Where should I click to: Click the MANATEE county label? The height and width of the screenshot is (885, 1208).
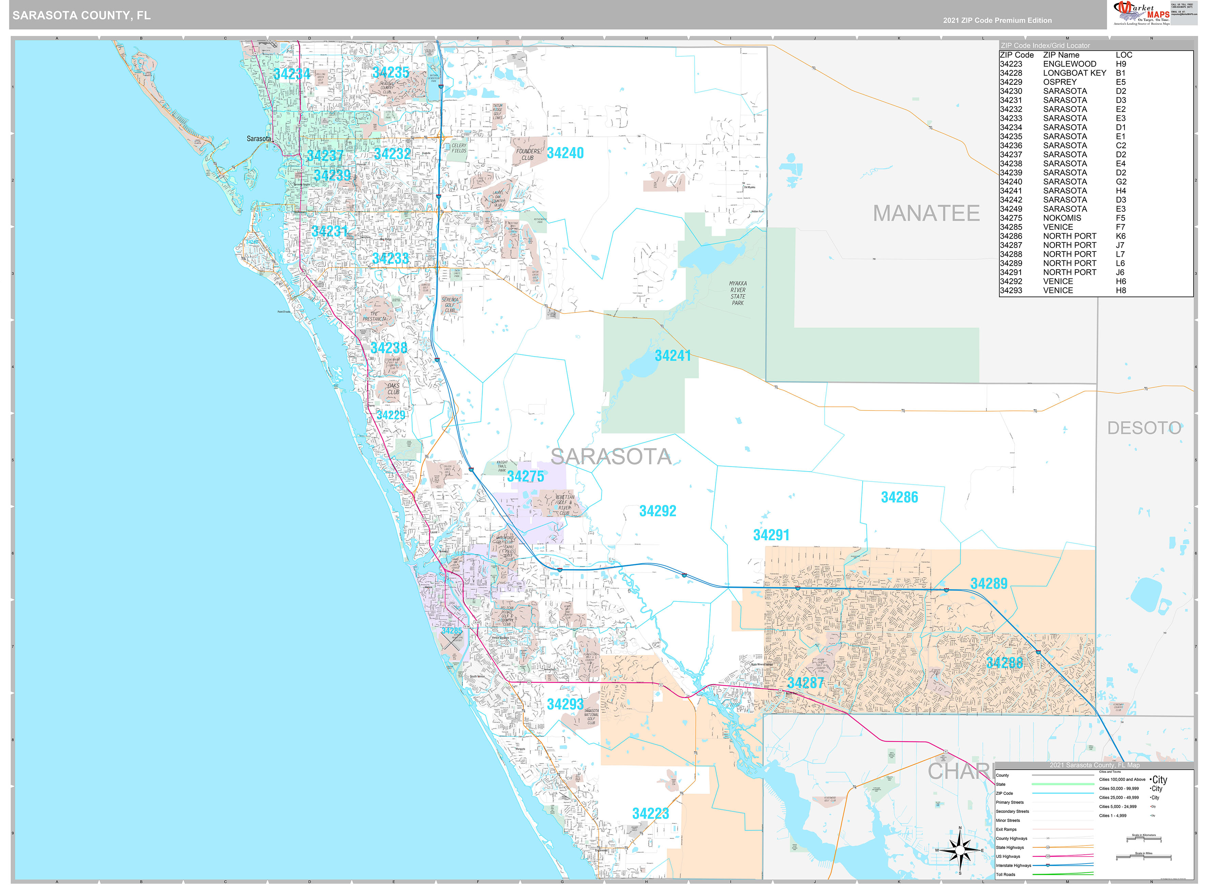pyautogui.click(x=926, y=214)
